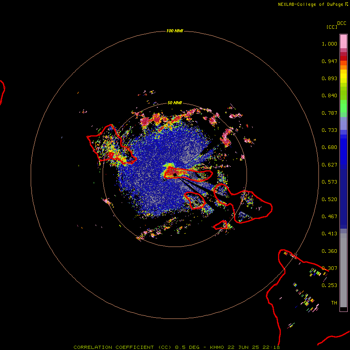Click the black radar site dot at center
Screen dimensions: 350x350
point(175,175)
